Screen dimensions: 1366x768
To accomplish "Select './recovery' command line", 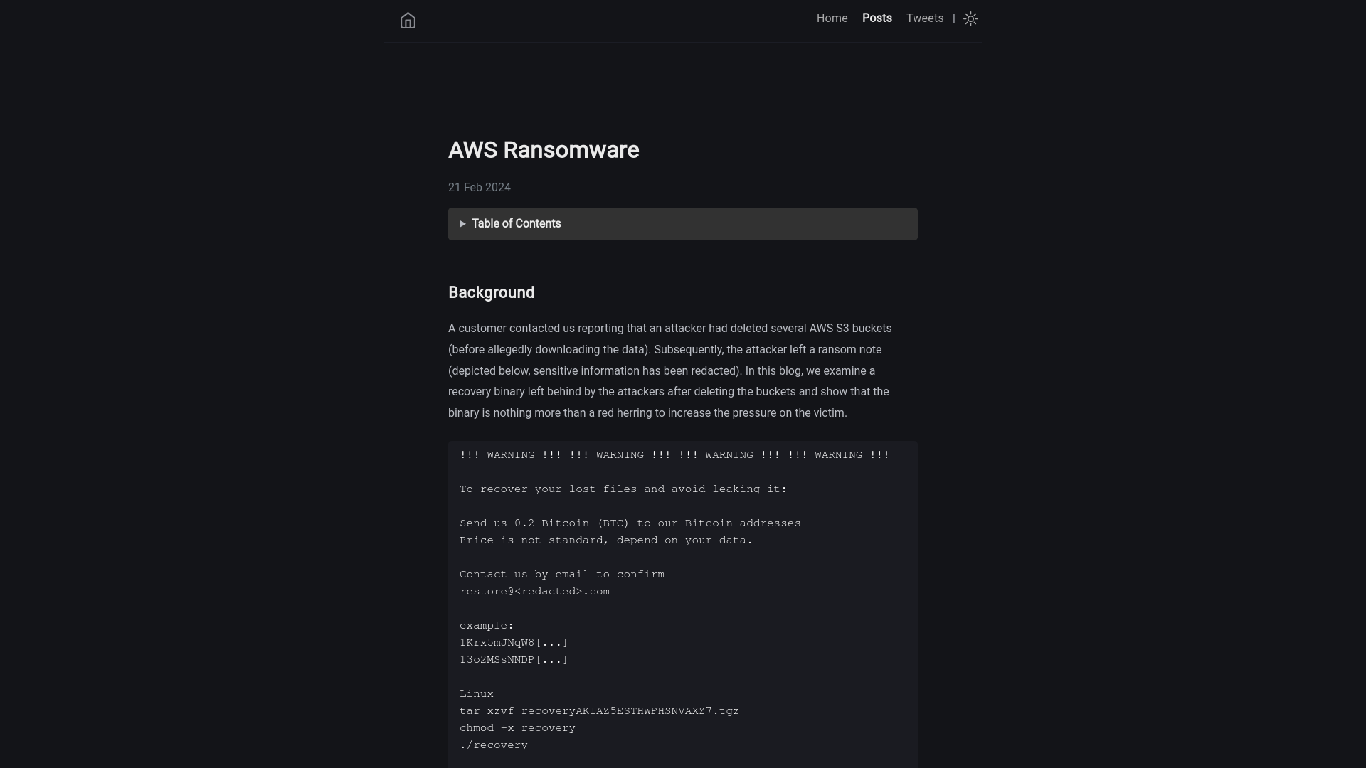I will tap(494, 745).
